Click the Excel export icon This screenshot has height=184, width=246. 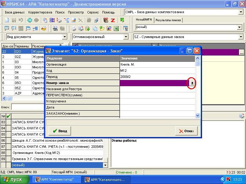(116, 29)
